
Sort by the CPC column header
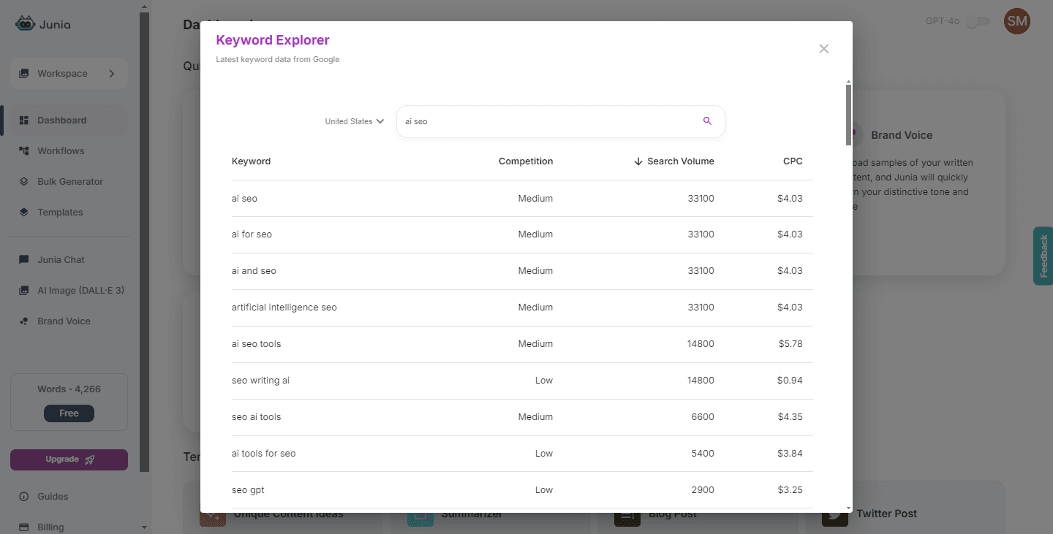[x=793, y=161]
